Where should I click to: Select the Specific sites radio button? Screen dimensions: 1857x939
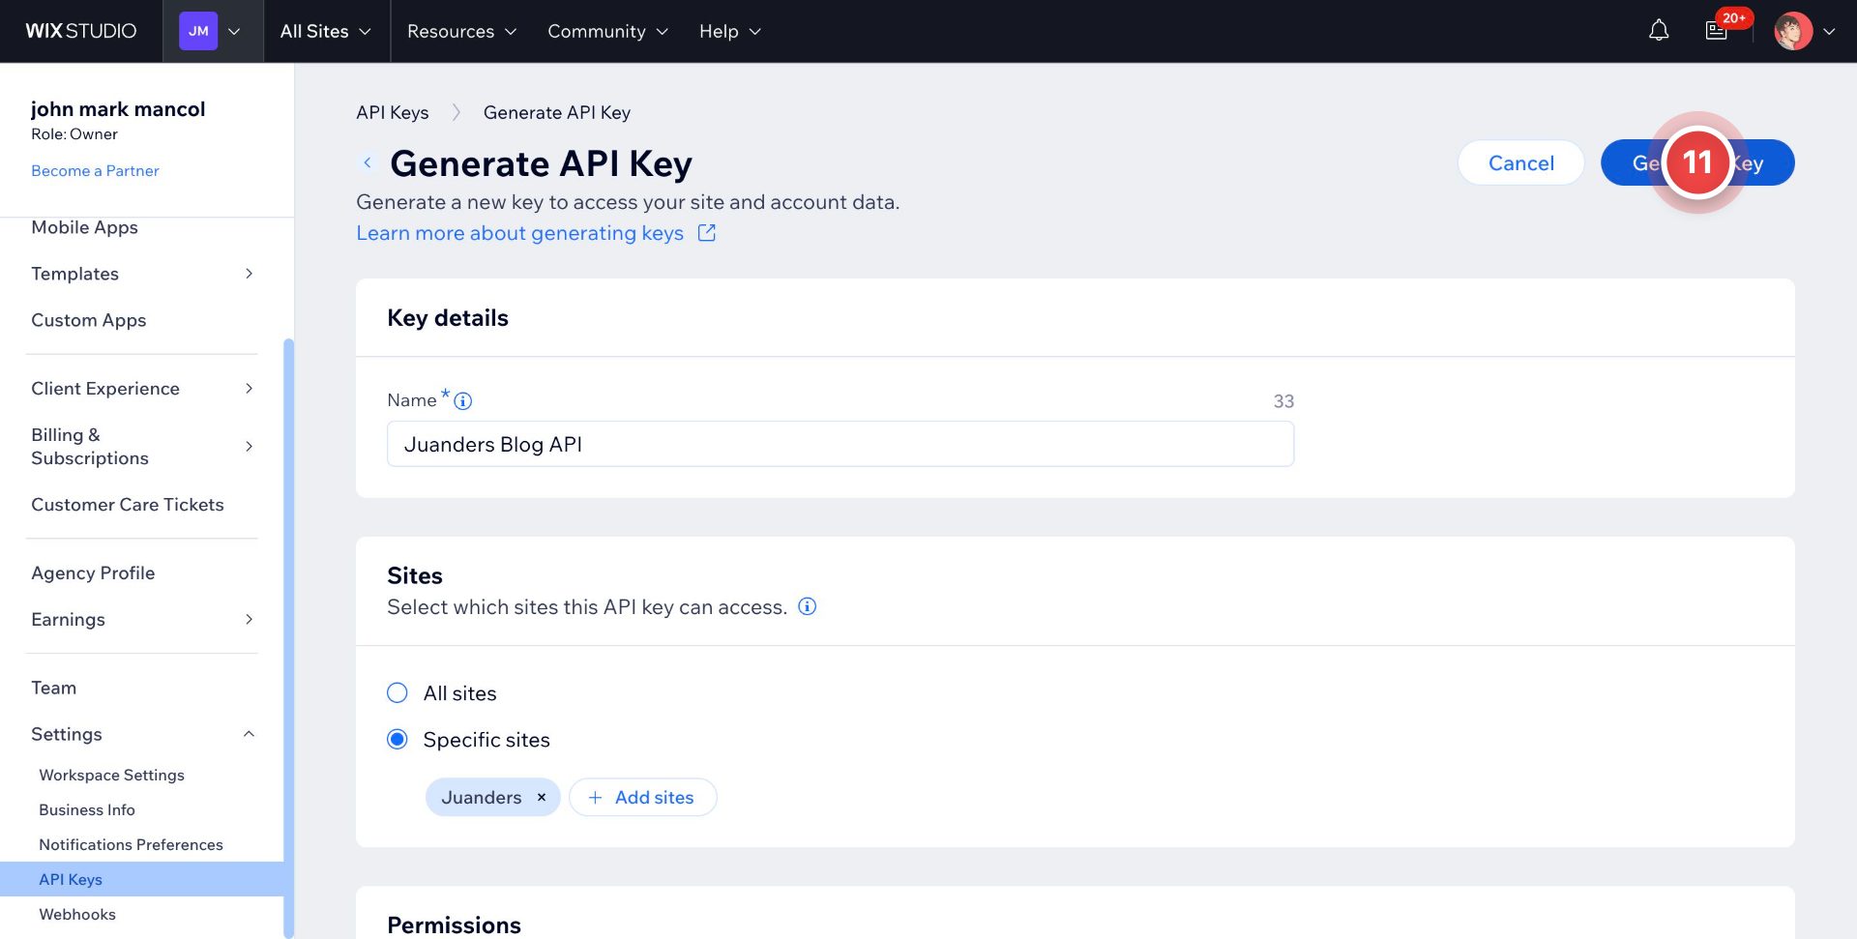[398, 740]
